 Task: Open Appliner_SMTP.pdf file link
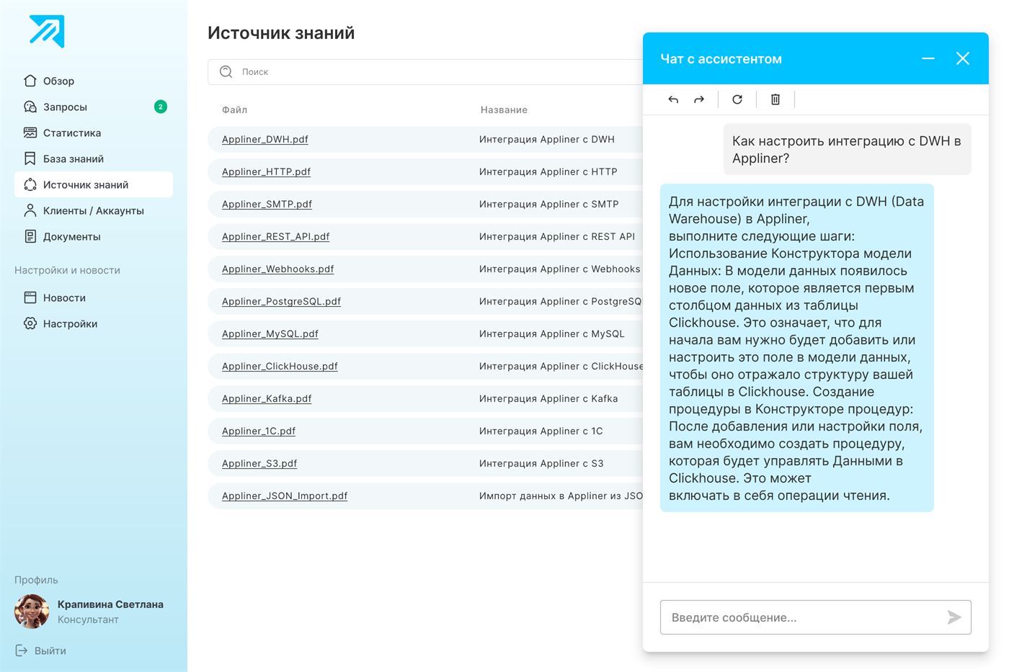point(267,204)
